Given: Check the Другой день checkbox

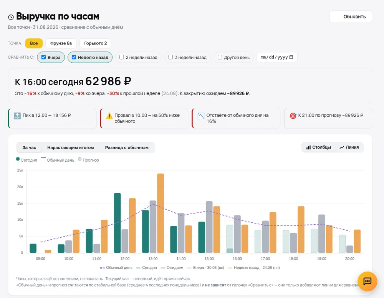Looking at the screenshot, I should 220,57.
